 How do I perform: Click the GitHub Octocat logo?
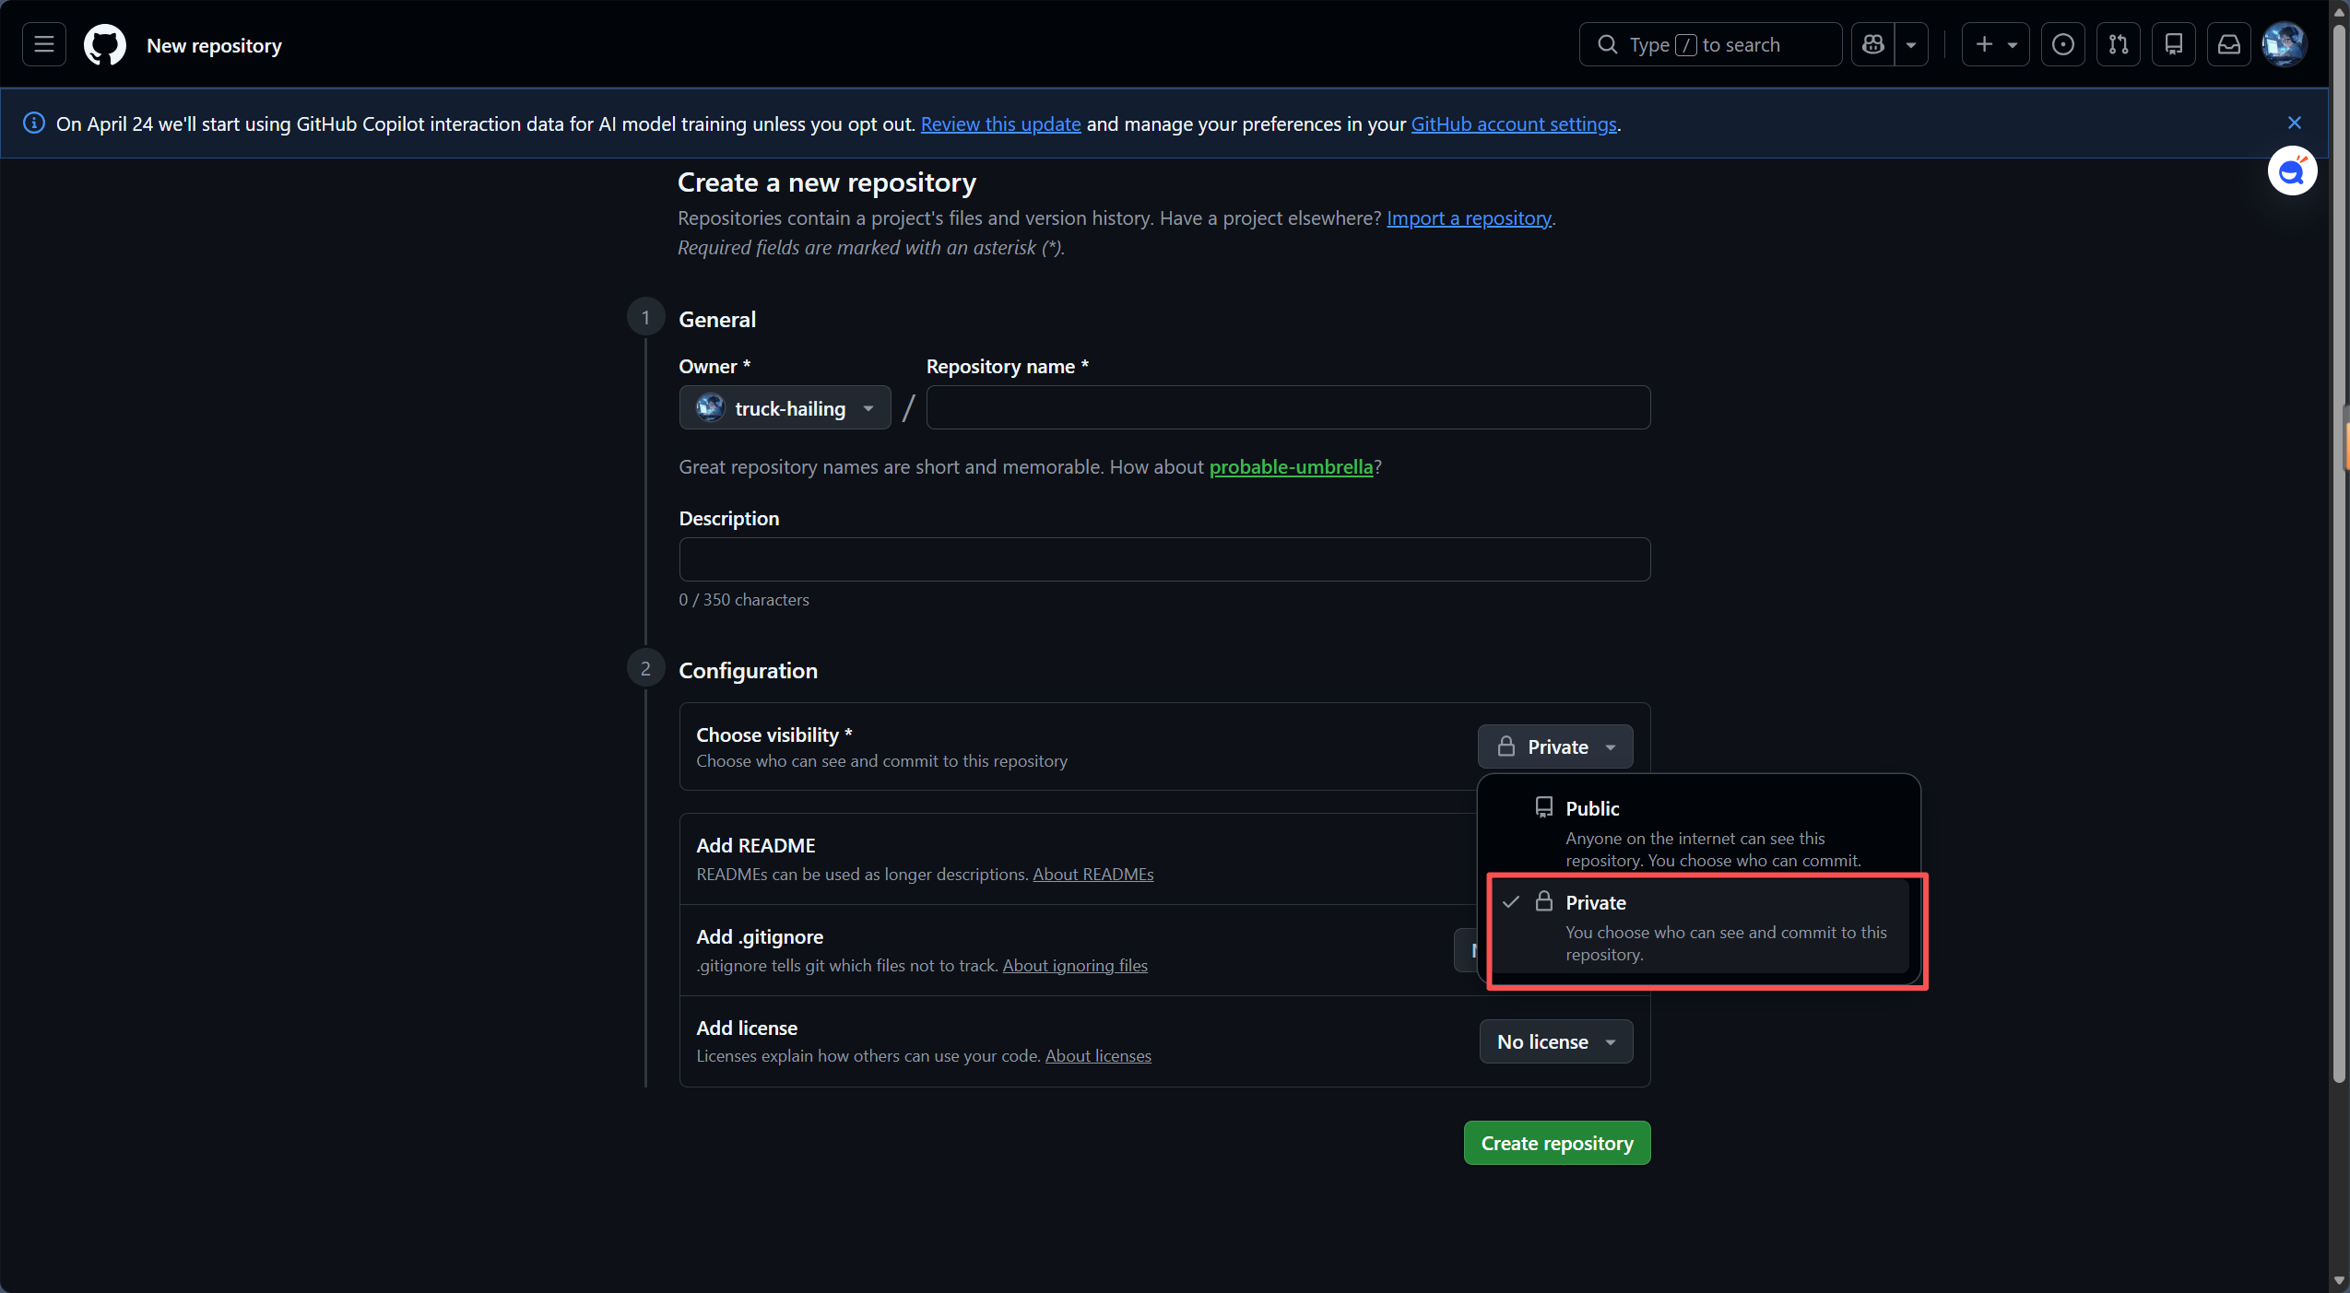pos(104,44)
